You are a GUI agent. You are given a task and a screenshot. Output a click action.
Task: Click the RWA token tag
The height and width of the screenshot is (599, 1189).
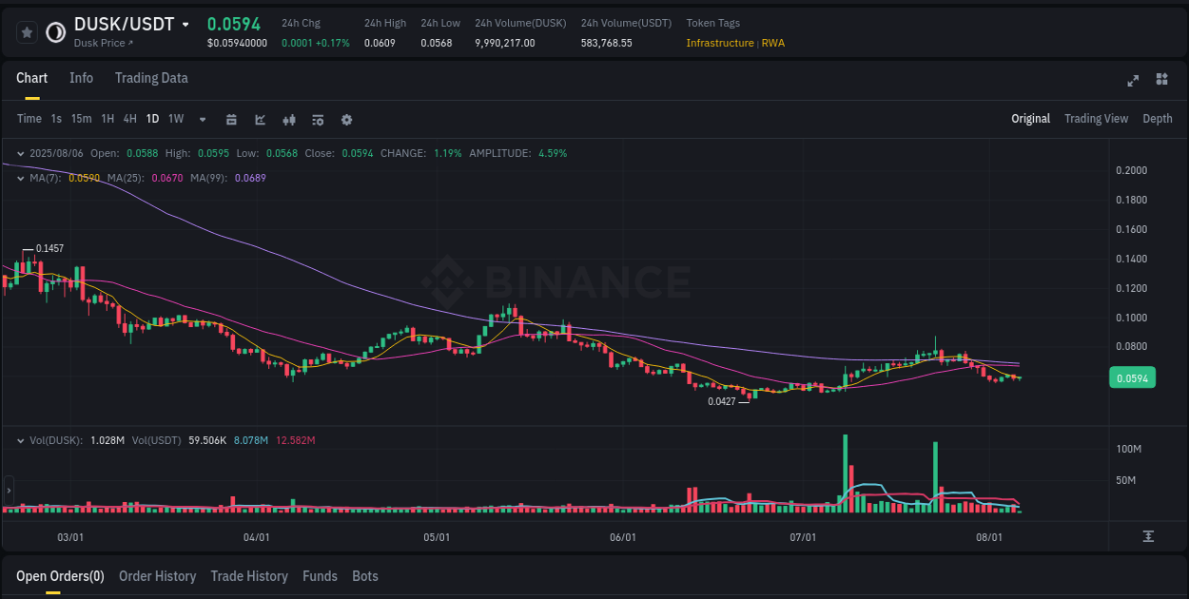point(772,43)
